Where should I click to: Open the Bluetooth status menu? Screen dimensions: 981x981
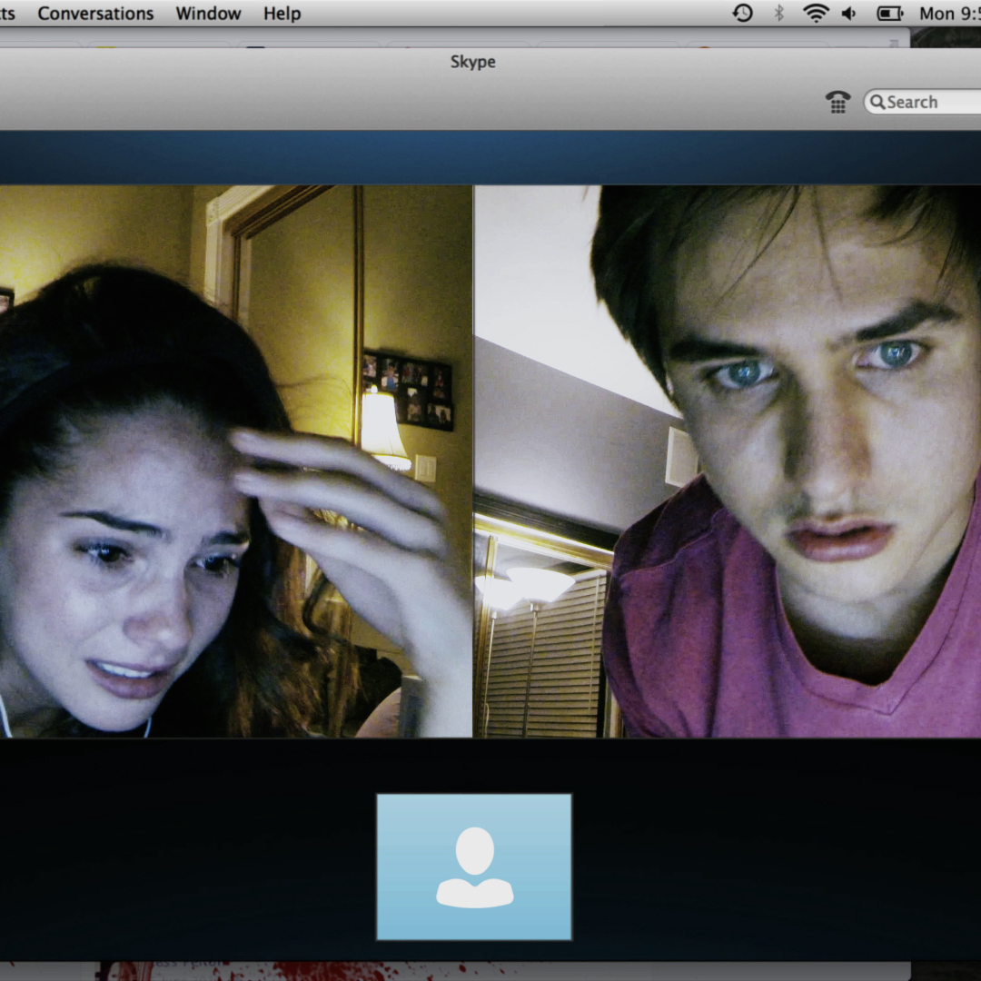(x=778, y=13)
